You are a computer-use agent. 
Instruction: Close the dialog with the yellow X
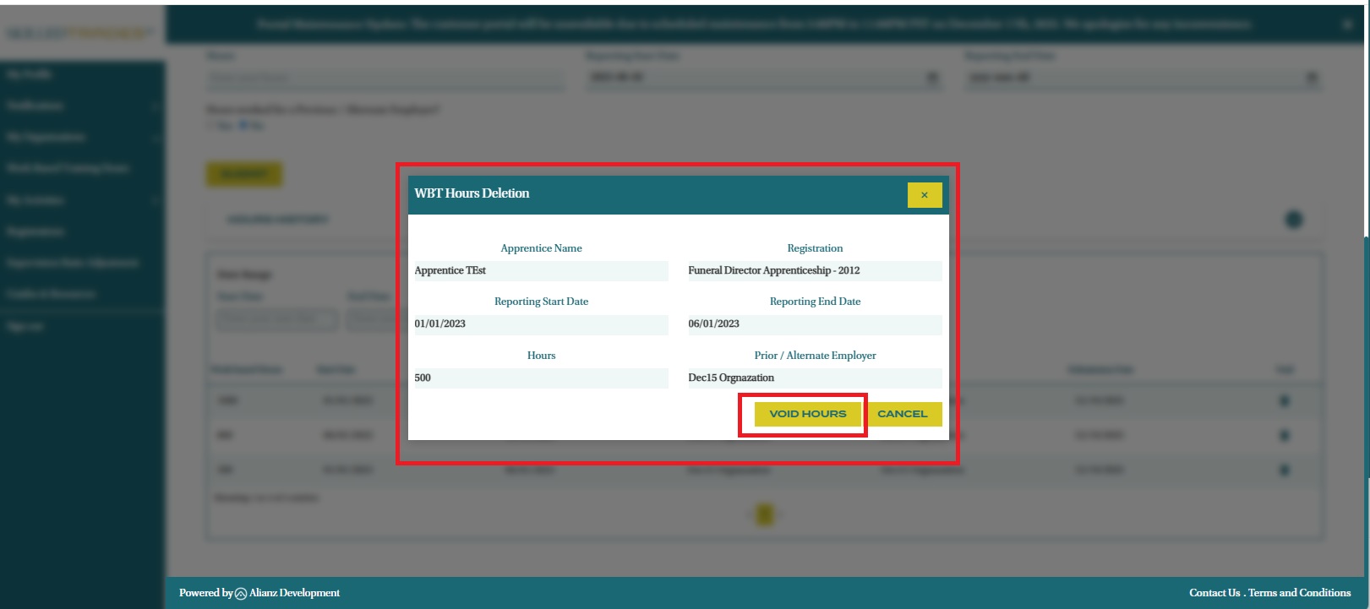coord(924,195)
